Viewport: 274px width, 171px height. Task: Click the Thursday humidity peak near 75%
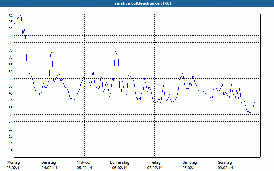click(115, 51)
